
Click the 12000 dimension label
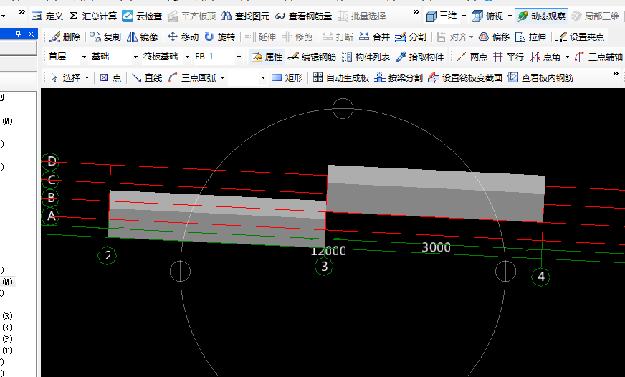328,251
